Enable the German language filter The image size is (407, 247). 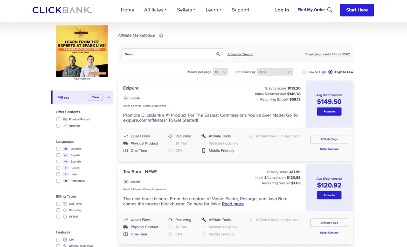58,149
